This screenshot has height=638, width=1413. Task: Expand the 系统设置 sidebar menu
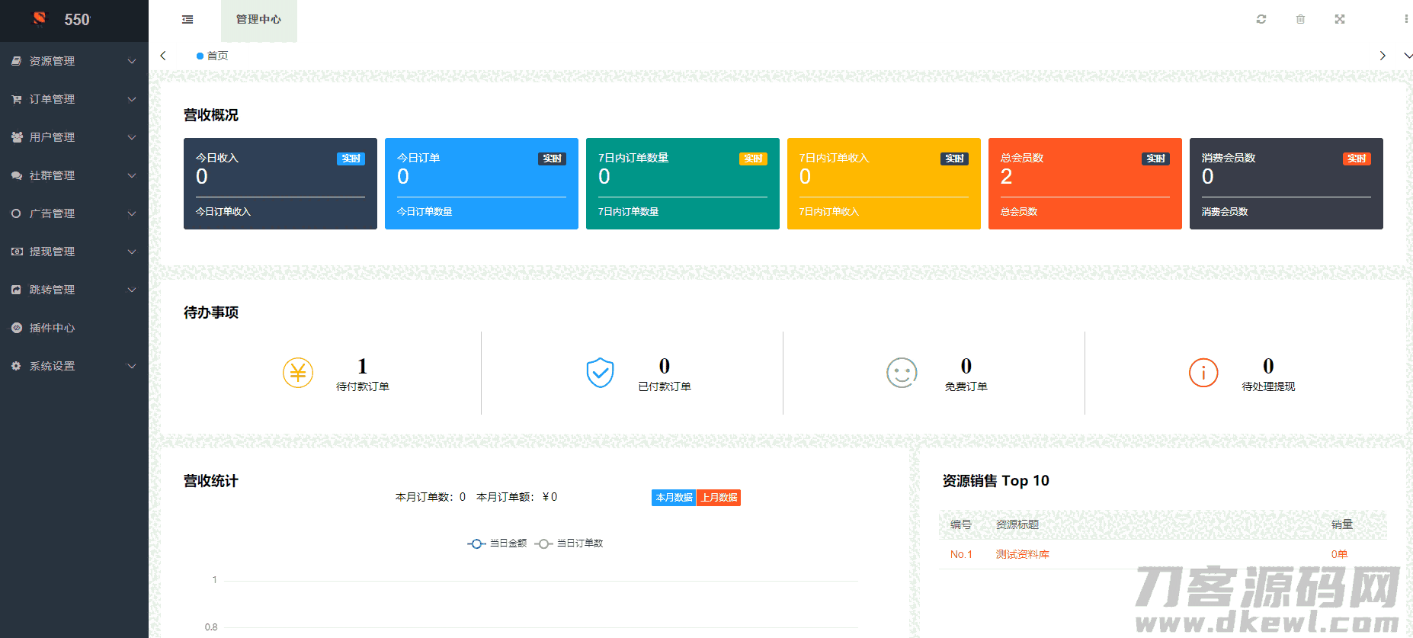point(74,366)
